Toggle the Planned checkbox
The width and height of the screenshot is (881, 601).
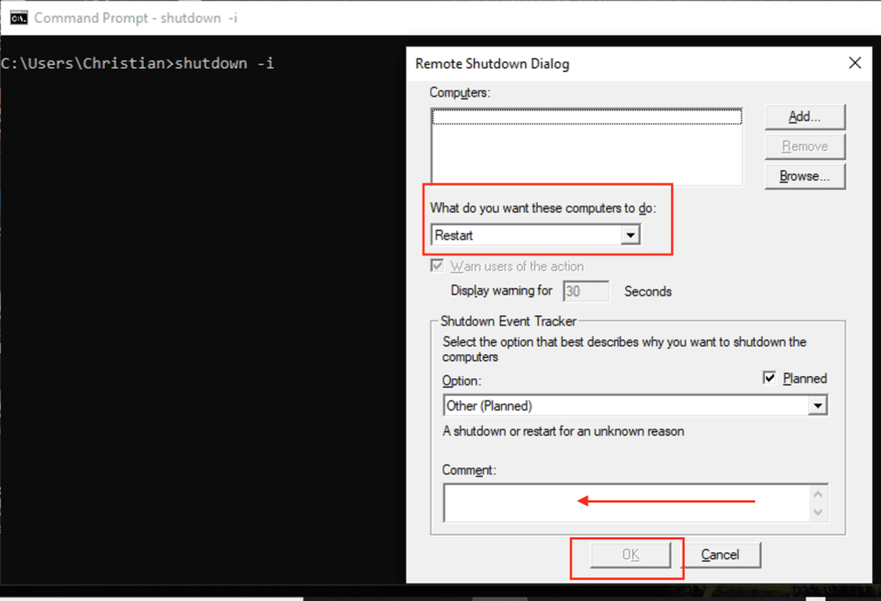tap(769, 378)
